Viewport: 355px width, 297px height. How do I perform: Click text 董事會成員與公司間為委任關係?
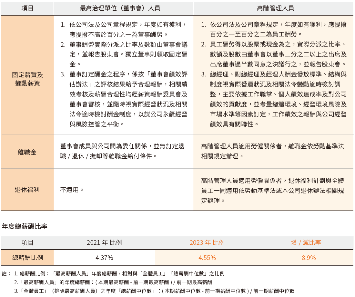pos(104,146)
